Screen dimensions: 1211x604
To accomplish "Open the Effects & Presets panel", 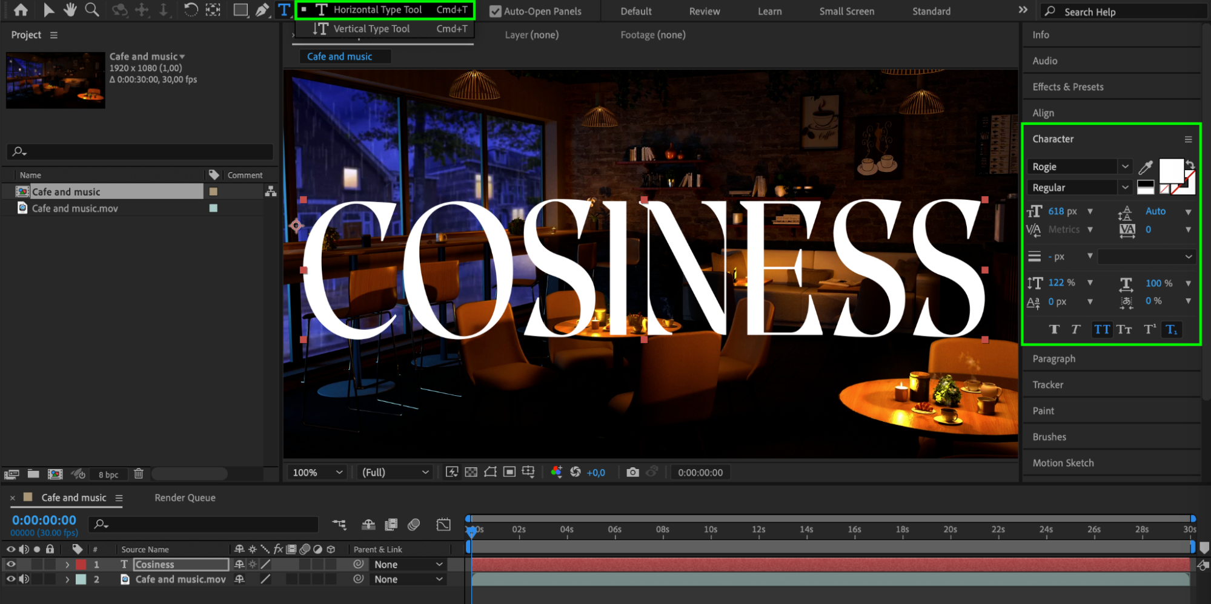I will pos(1067,87).
